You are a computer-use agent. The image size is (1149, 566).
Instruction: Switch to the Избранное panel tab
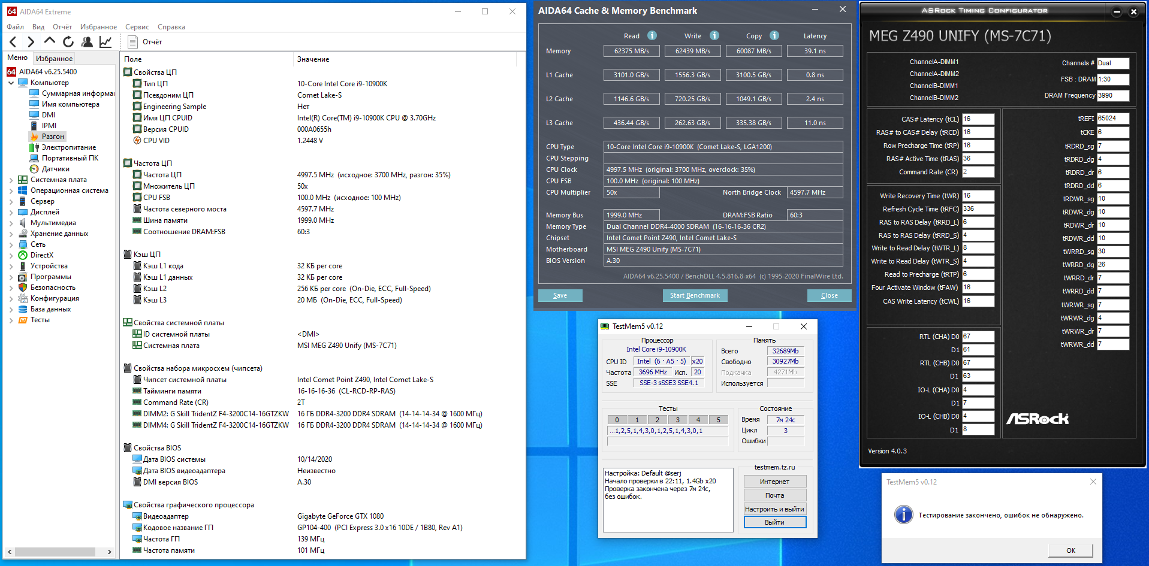[54, 58]
